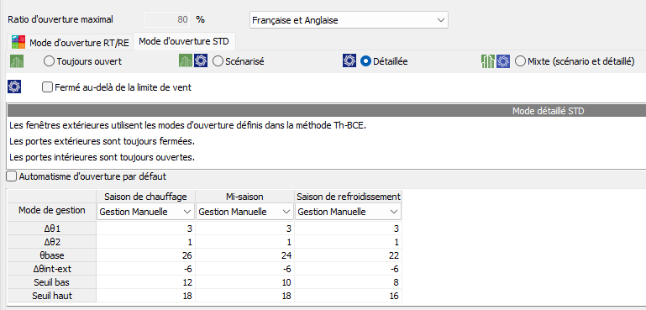The width and height of the screenshot is (646, 310).
Task: Switch to Mode d'ouverture RT/RE tab
Action: pos(71,42)
